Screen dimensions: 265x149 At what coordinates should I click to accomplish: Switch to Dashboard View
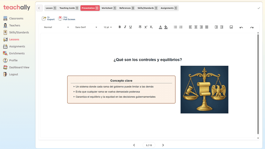click(16, 67)
